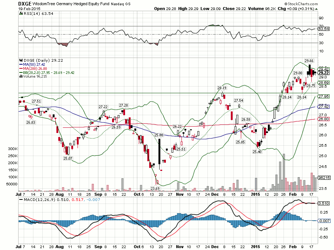Click the 29.66 high price annotation
334x250 pixels.
click(309, 61)
